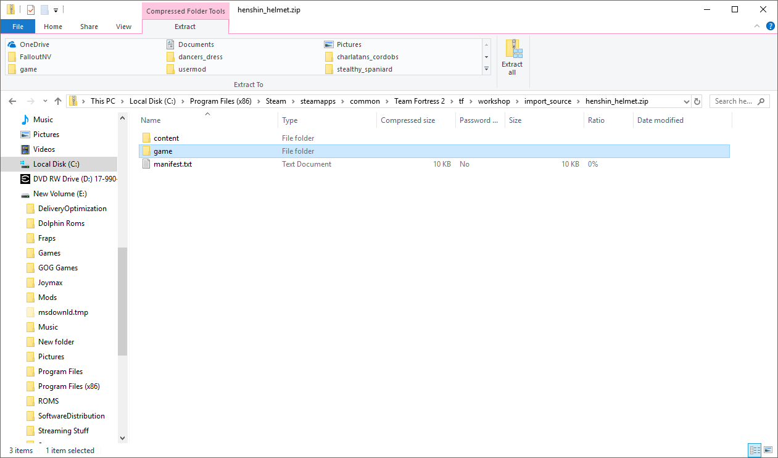Click the Ribbon gallery scroll down arrow
The height and width of the screenshot is (458, 778).
486,57
